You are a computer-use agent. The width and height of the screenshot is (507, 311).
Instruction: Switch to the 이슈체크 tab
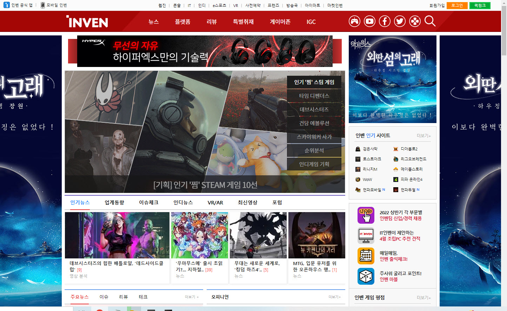(149, 203)
